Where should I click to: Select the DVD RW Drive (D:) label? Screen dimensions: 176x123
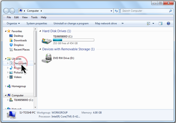(x=64, y=58)
